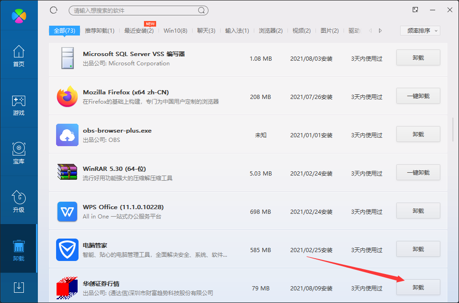
Task: Click the 698 MB size of WPS Office
Action: (x=260, y=212)
